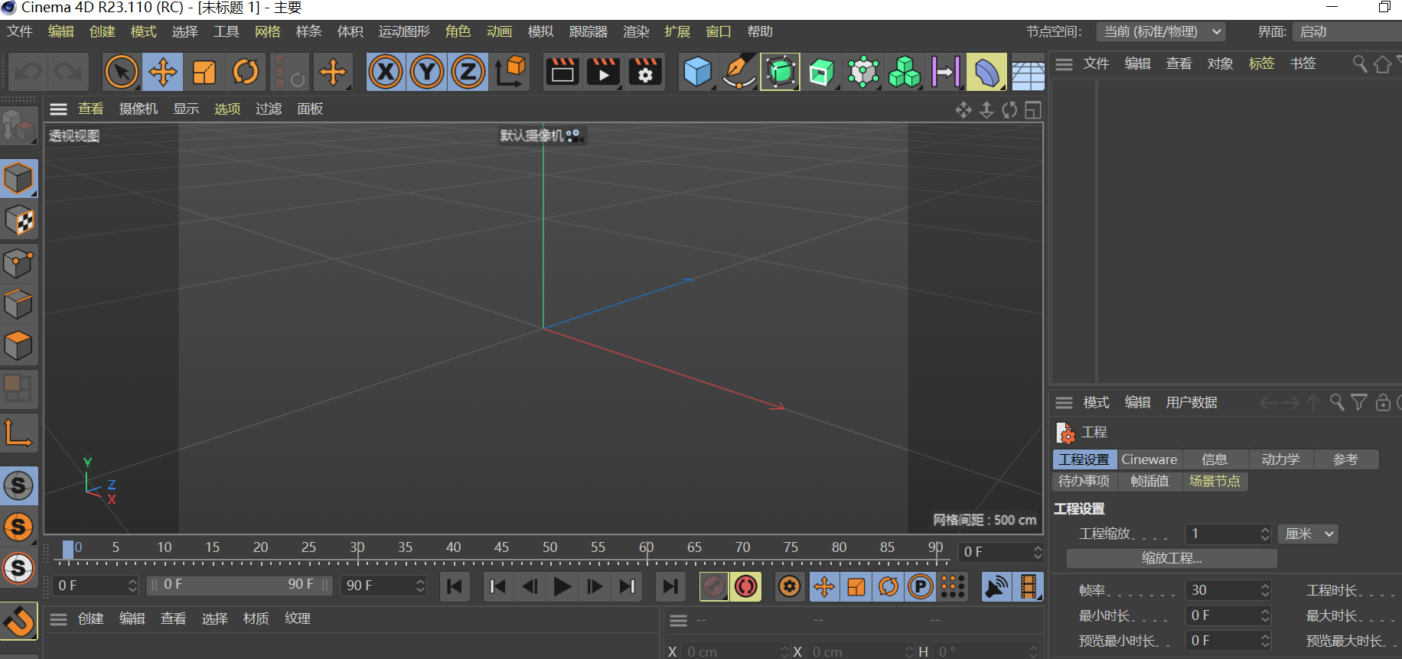
Task: Open the 渲染 menu
Action: 636,31
